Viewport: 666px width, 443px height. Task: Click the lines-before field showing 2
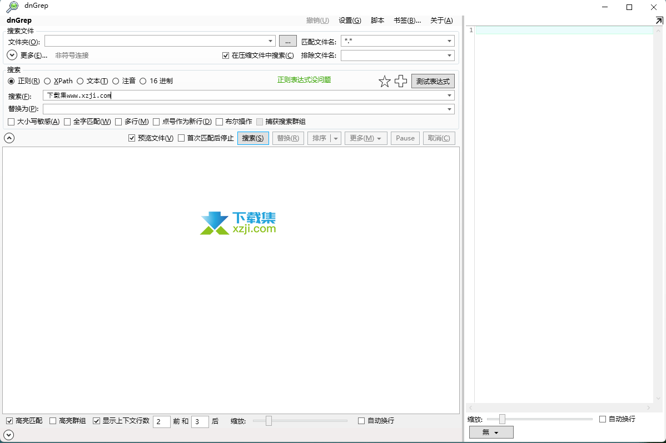coord(161,421)
